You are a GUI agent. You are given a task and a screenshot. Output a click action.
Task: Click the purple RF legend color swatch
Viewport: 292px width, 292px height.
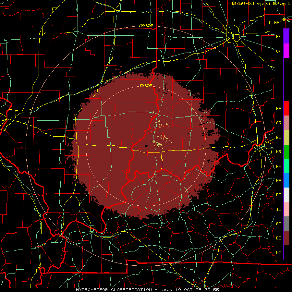tap(286, 36)
